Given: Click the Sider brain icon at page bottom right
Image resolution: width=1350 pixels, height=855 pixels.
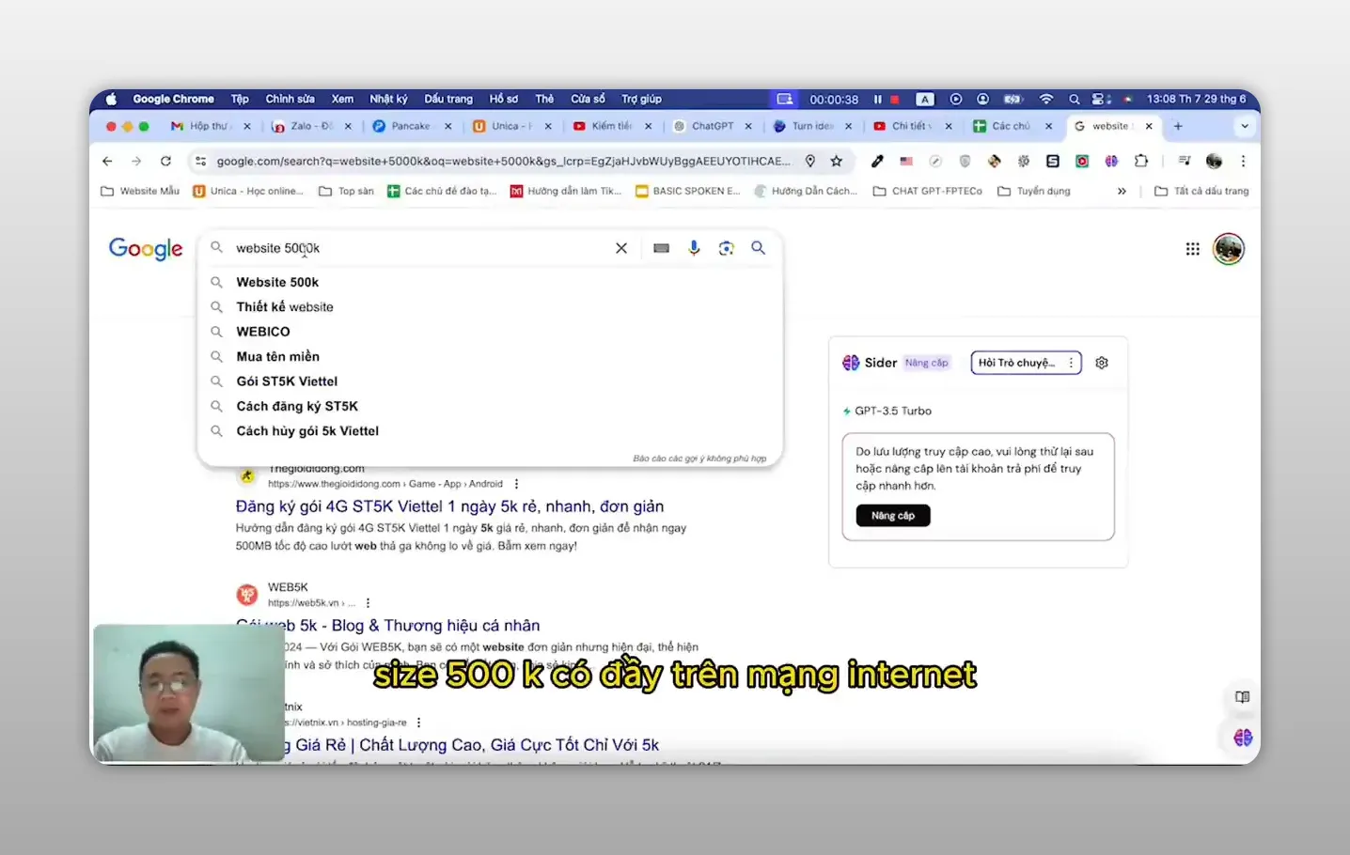Looking at the screenshot, I should pos(1243,738).
